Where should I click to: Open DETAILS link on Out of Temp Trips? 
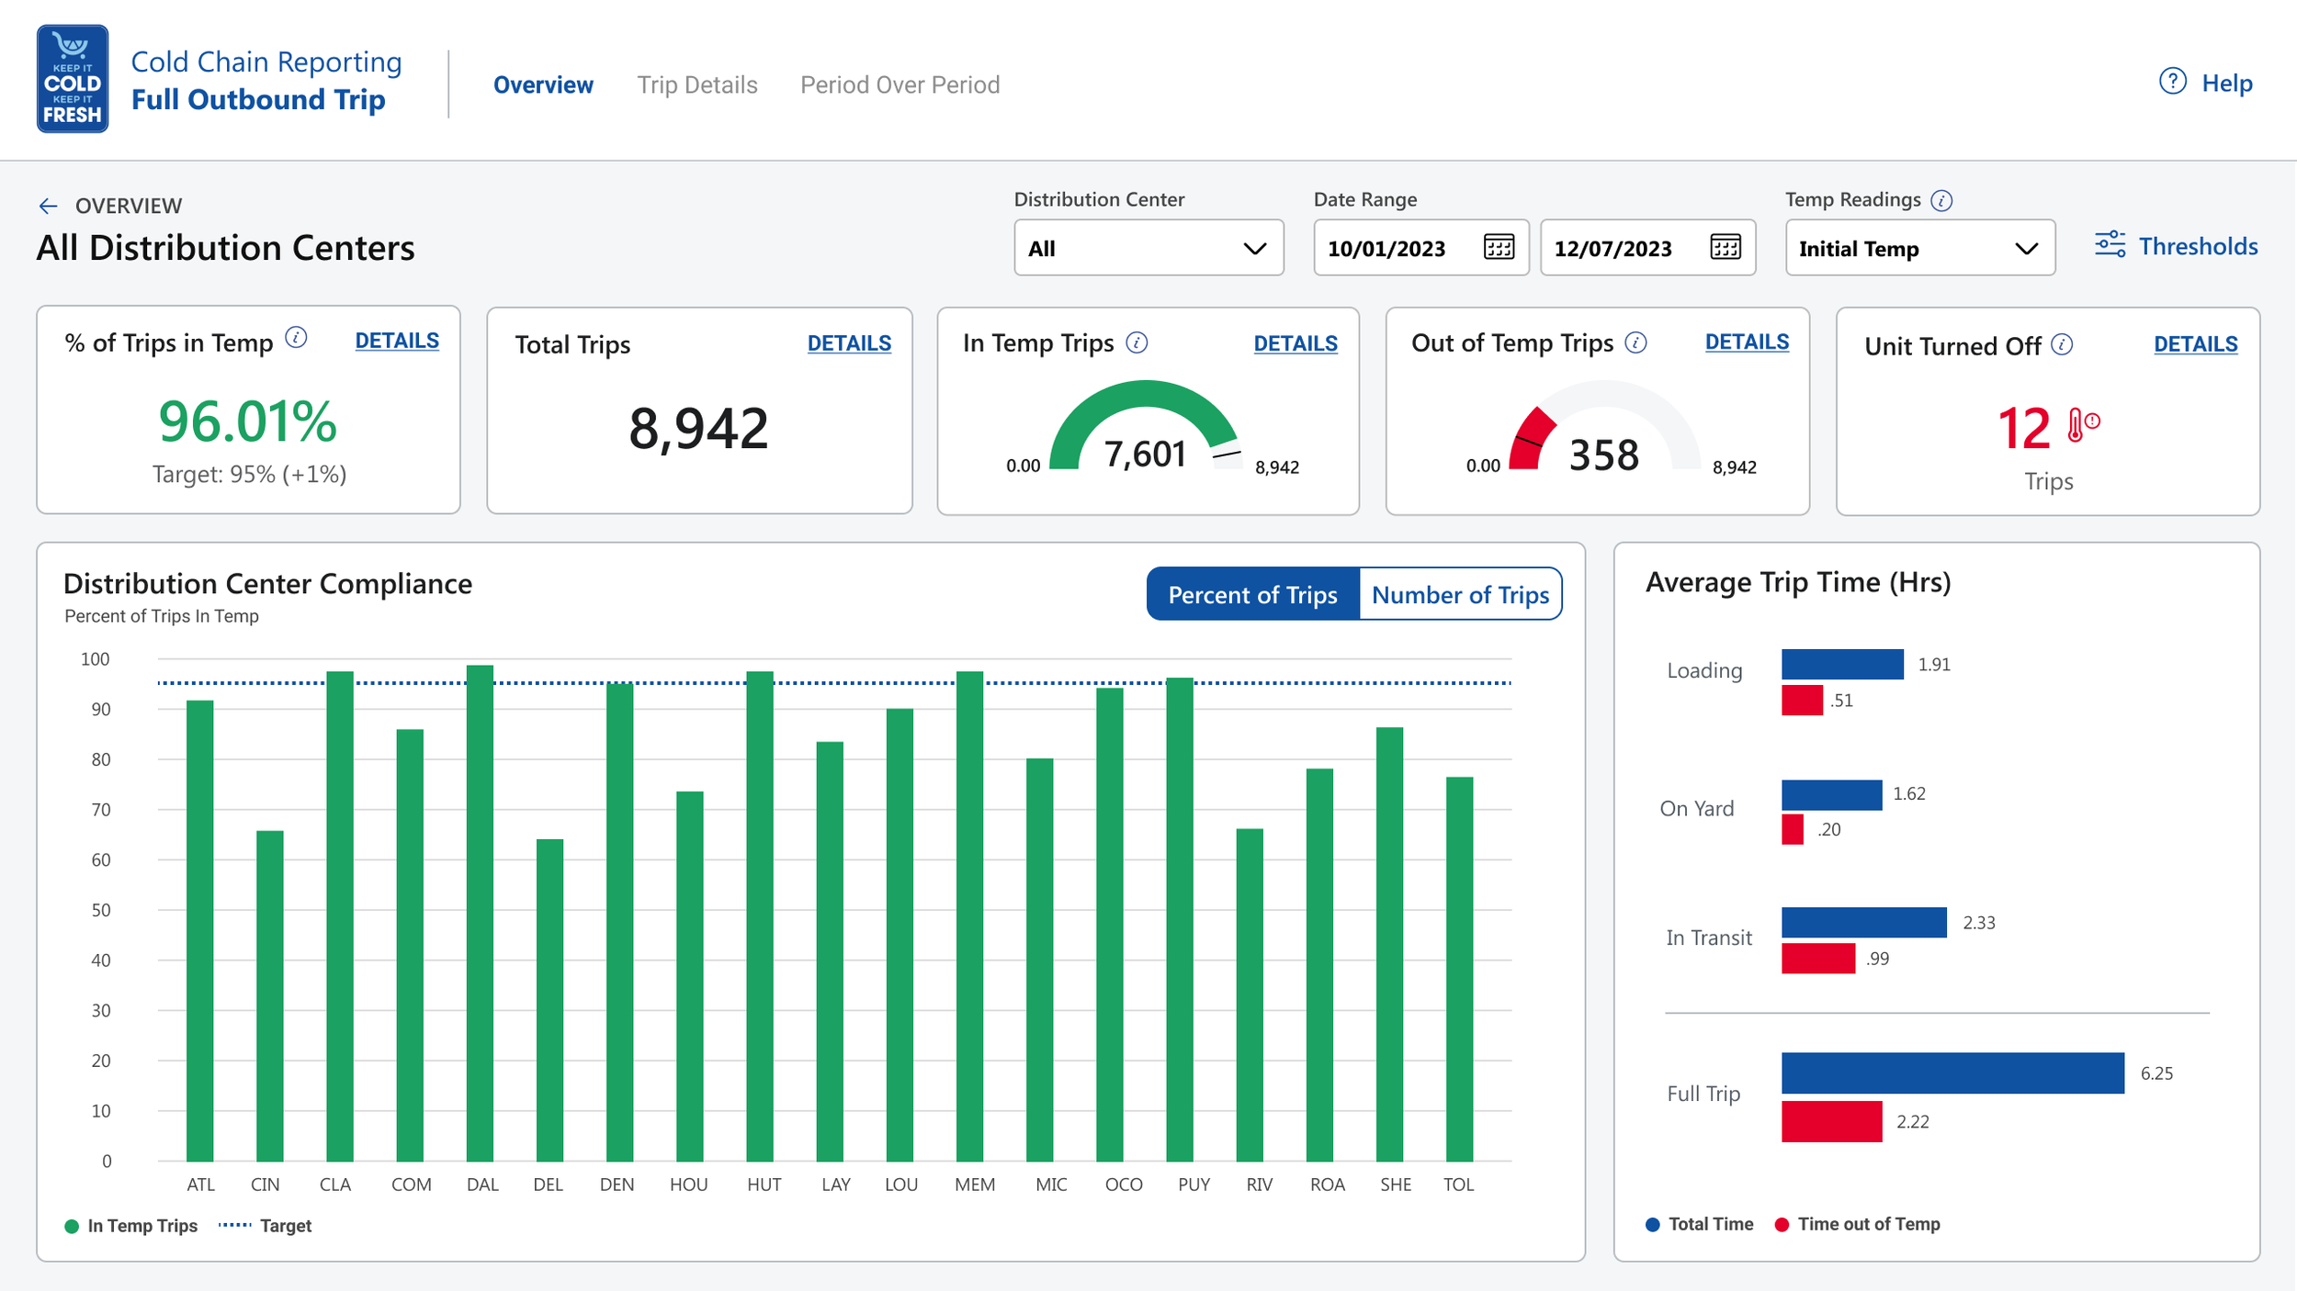point(1747,342)
